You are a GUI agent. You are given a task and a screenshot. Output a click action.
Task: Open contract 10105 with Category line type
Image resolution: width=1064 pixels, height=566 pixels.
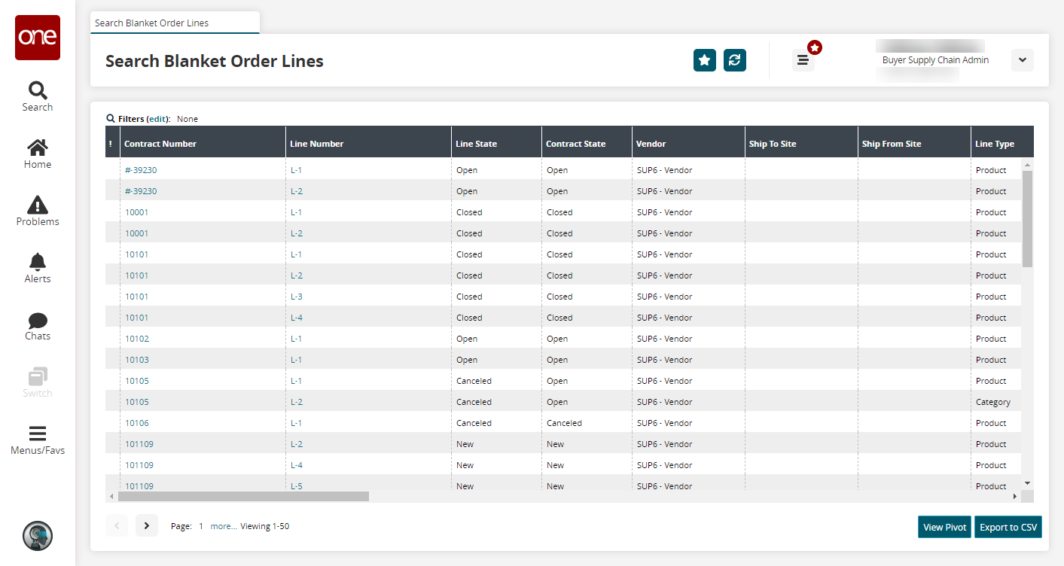coord(137,402)
